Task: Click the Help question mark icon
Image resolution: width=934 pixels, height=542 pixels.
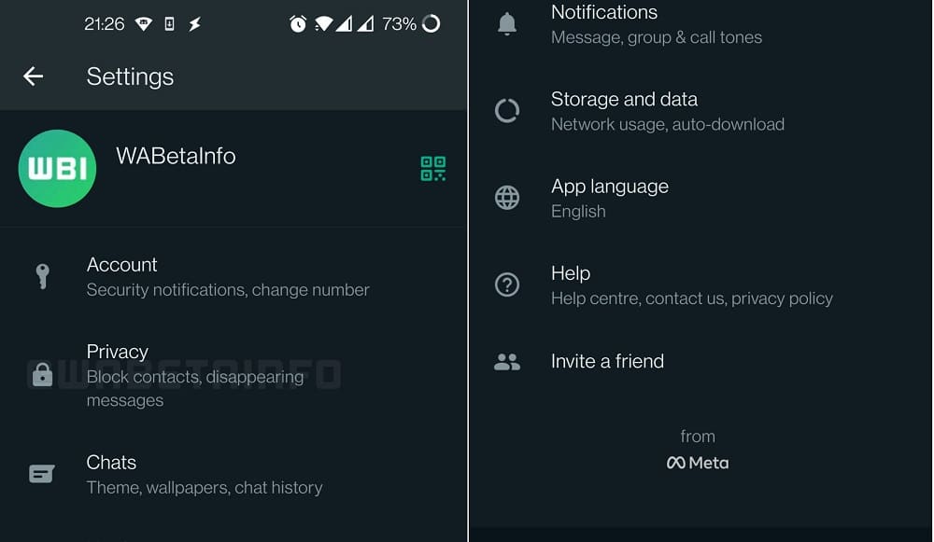Action: point(507,285)
